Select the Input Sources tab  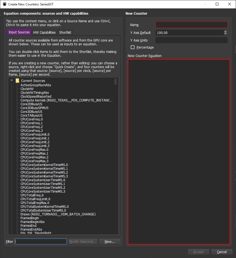tap(19, 32)
